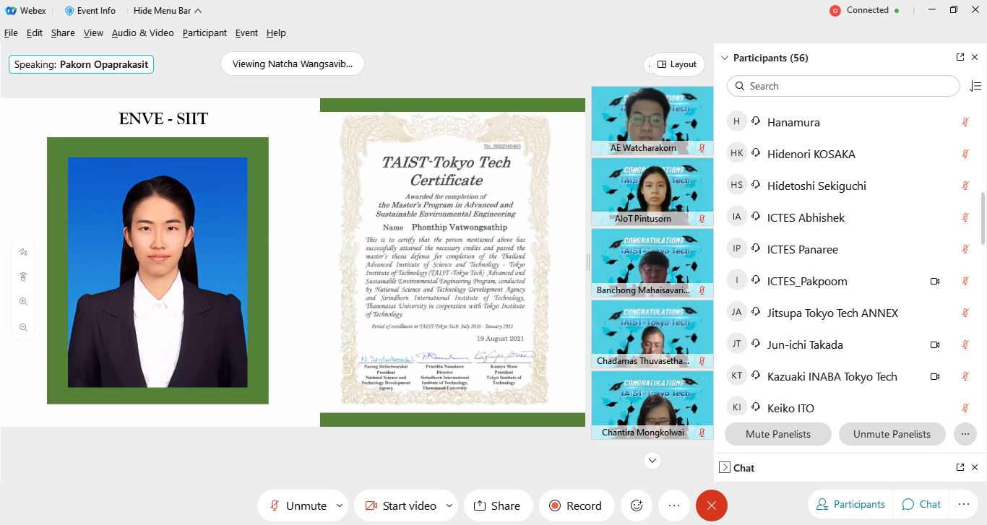Unmute your microphone
Image resolution: width=987 pixels, height=525 pixels.
coord(298,506)
